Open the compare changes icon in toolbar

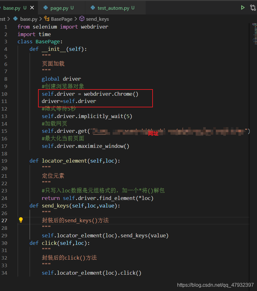pos(253,8)
